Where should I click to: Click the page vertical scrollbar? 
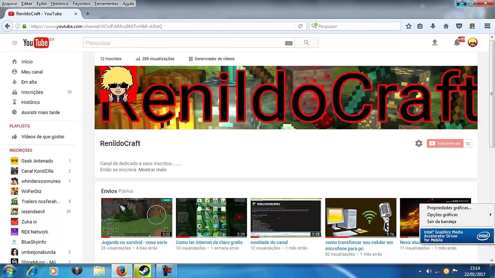(x=492, y=93)
